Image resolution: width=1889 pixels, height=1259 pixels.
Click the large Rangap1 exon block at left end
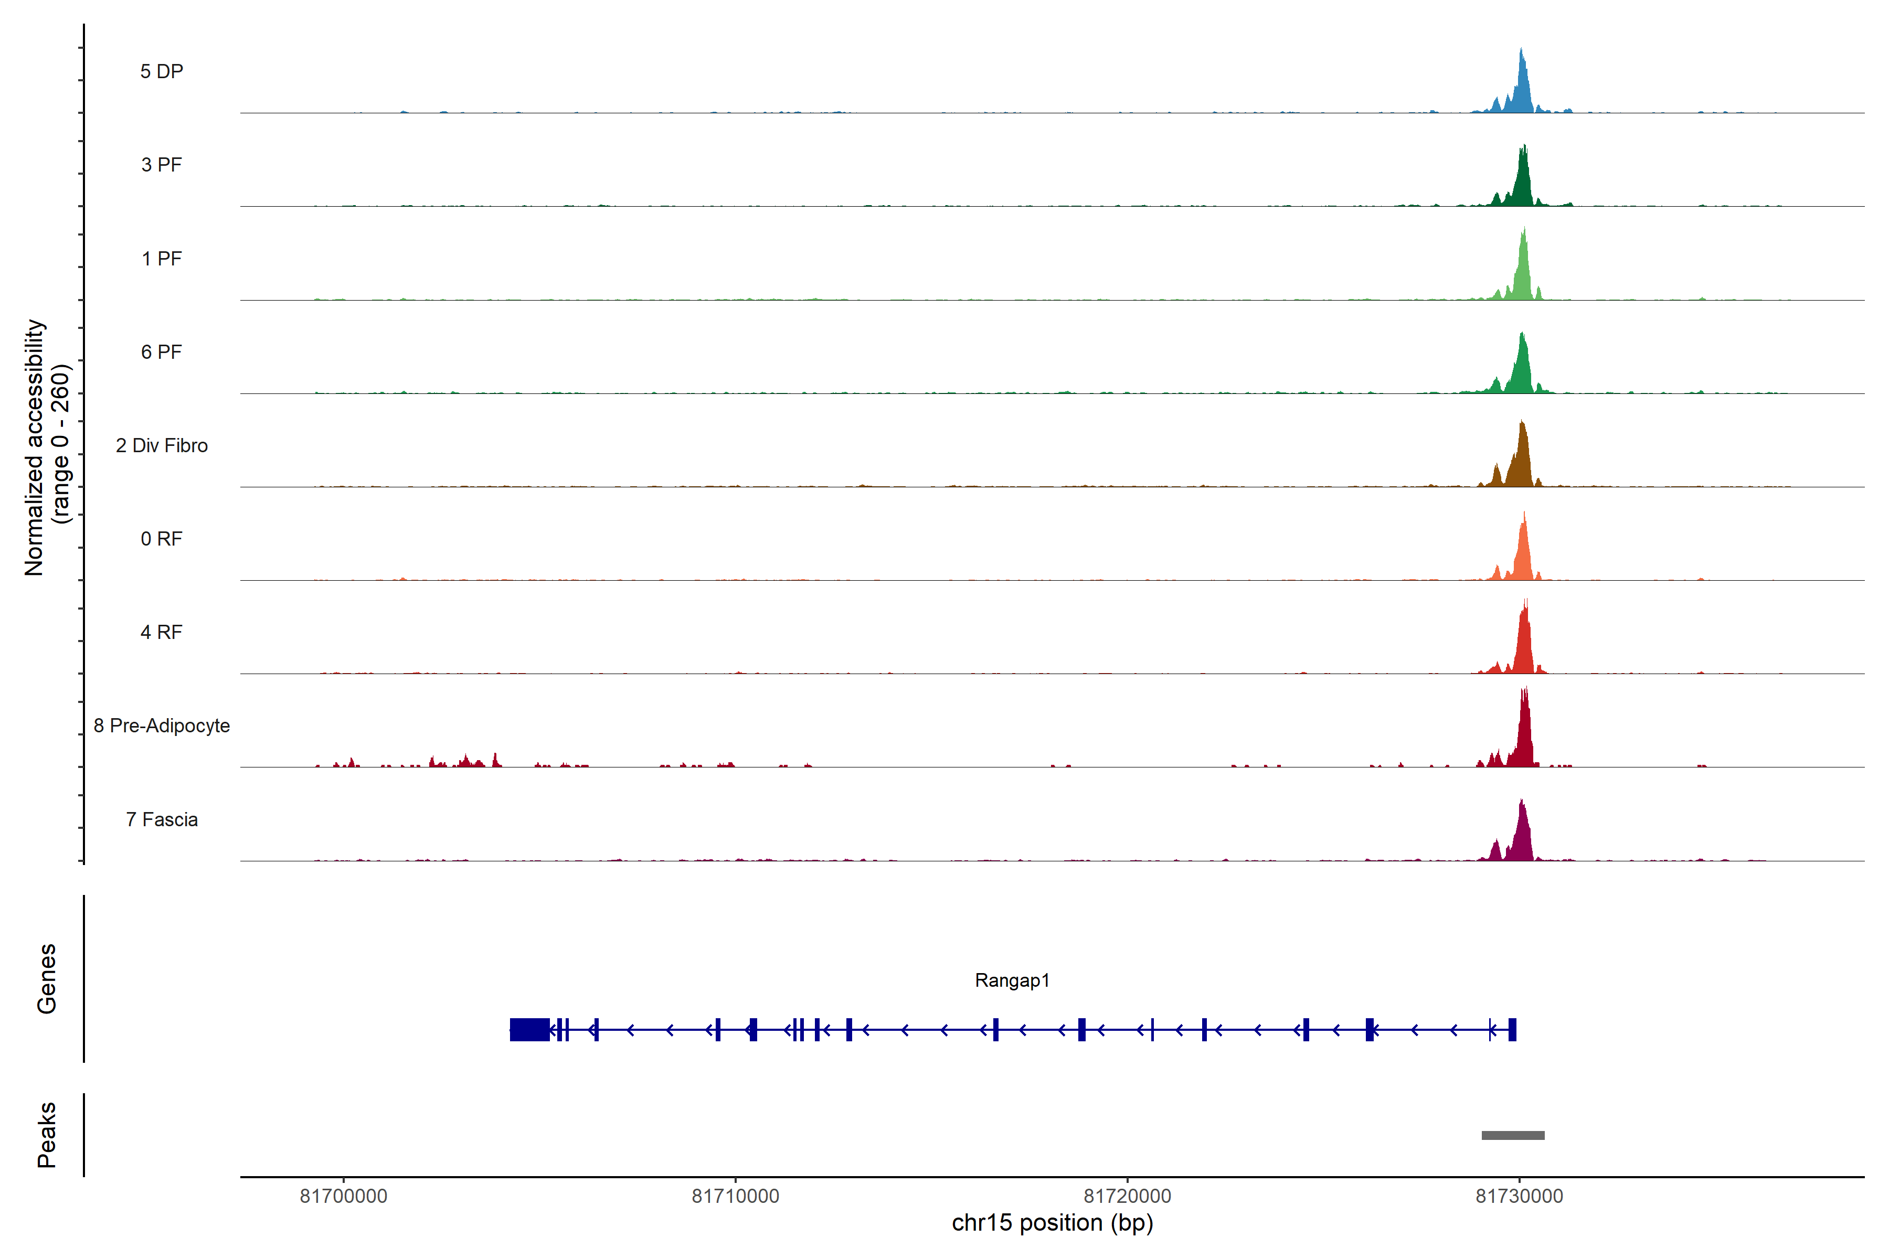pyautogui.click(x=529, y=1029)
